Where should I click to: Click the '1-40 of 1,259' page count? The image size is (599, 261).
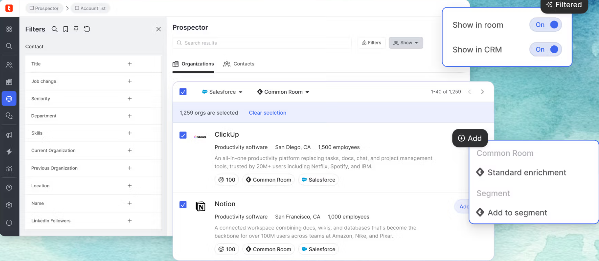tap(446, 92)
